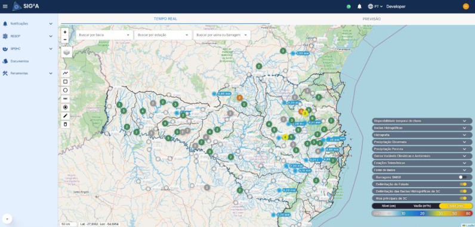Open the Buscar por estação dropdown

[163, 35]
